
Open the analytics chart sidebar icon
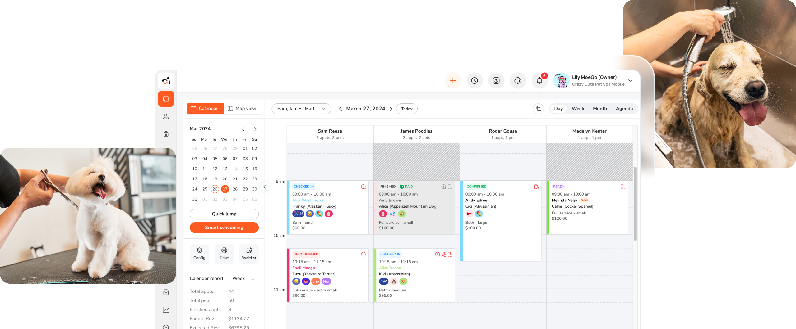click(x=166, y=310)
